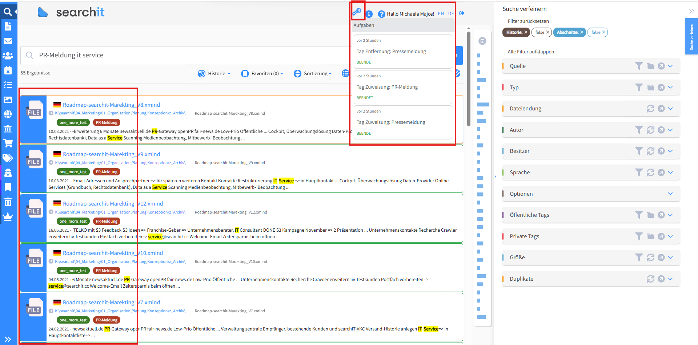The height and width of the screenshot is (345, 698).
Task: Click Filter zurücksetzen link
Action: coord(528,21)
